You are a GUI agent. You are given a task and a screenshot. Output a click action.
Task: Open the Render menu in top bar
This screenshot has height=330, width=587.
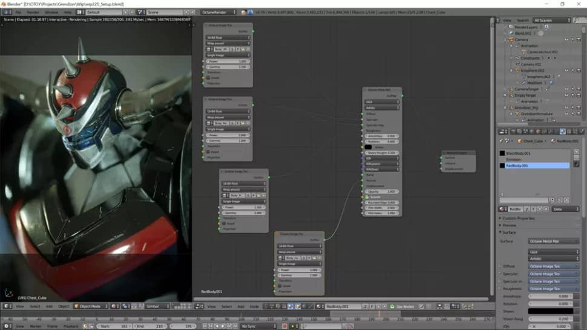33,12
